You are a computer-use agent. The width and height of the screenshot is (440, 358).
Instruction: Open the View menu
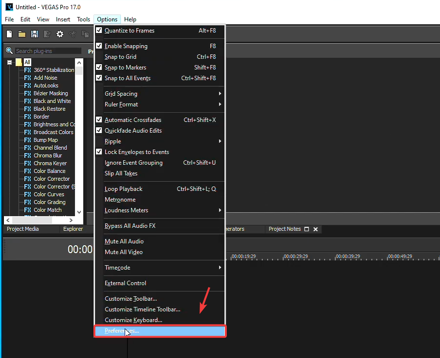[x=43, y=19]
